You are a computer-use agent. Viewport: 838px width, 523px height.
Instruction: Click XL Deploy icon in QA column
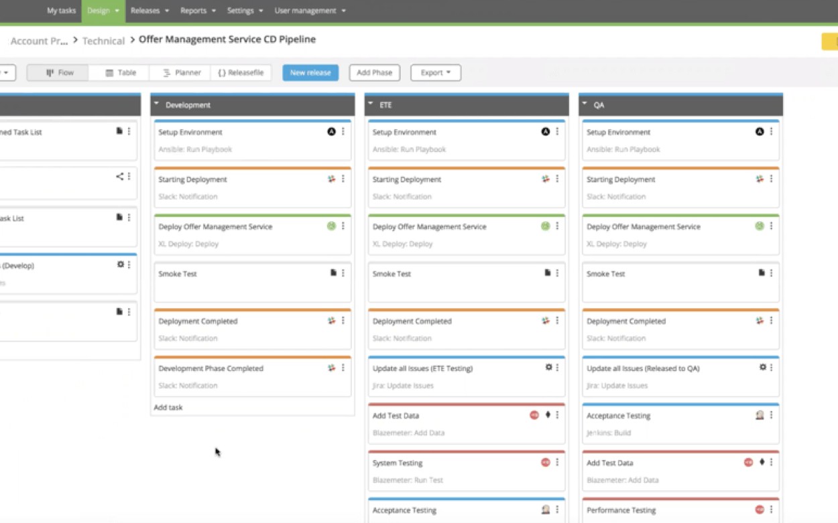tap(760, 226)
